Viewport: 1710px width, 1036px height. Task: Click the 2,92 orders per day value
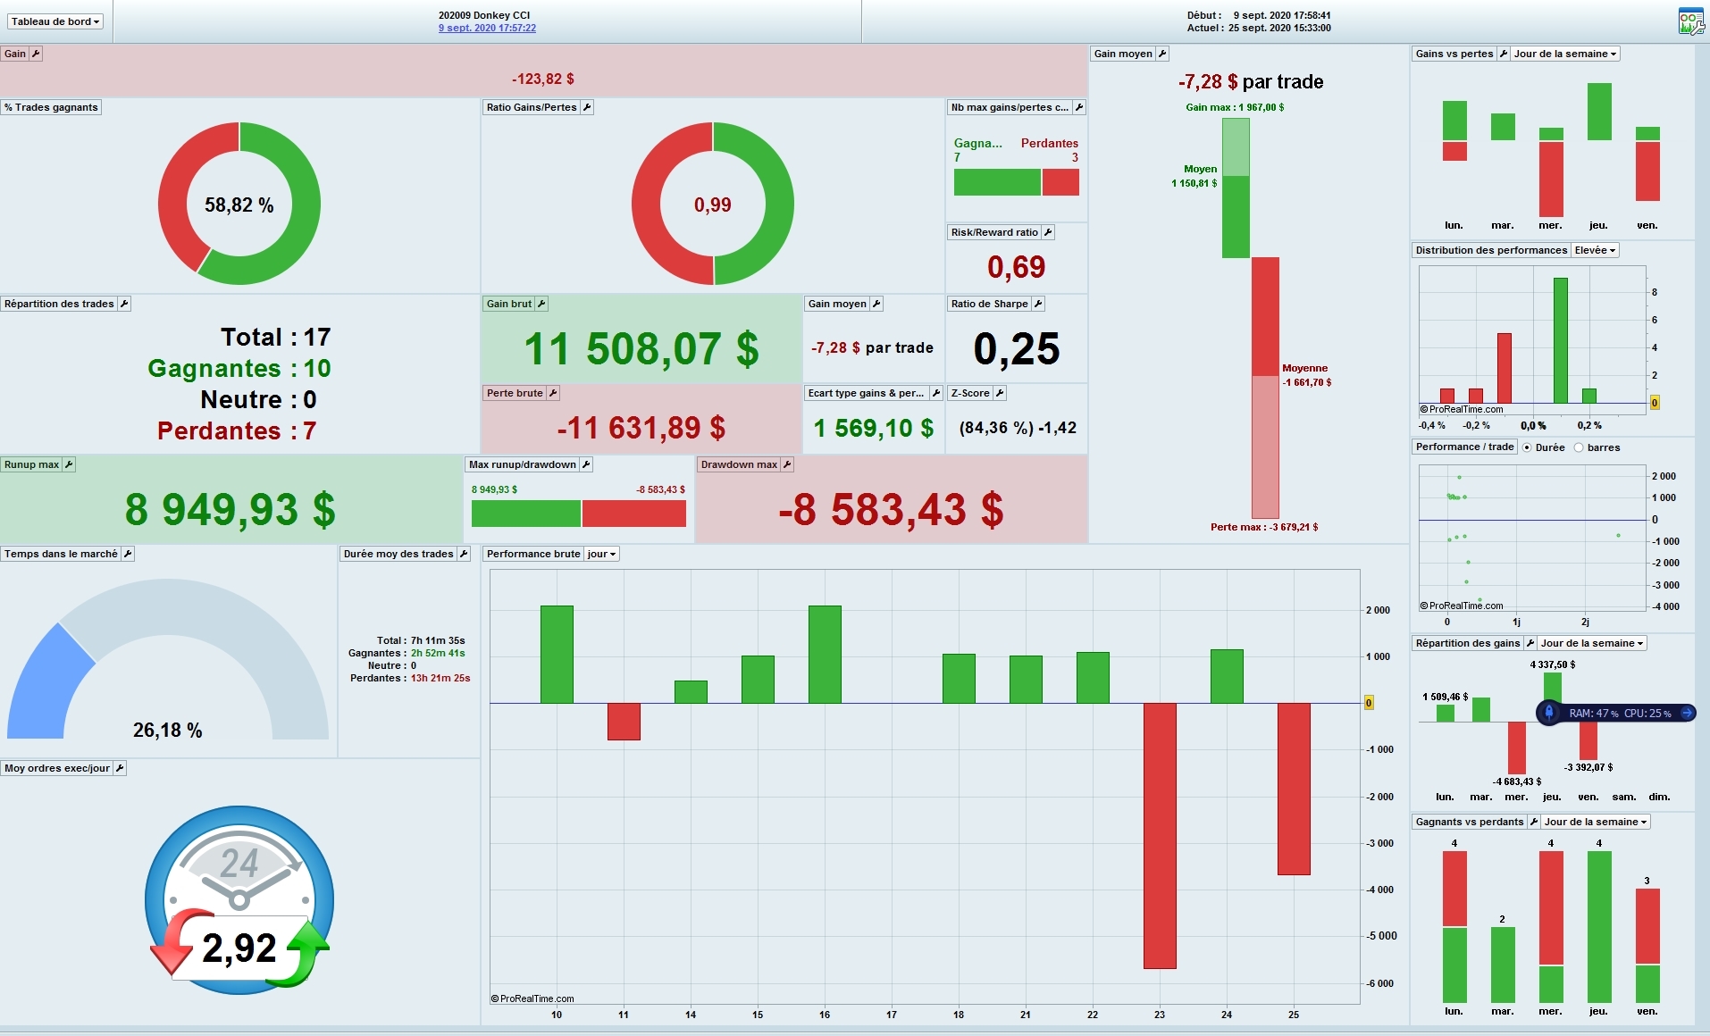click(239, 948)
